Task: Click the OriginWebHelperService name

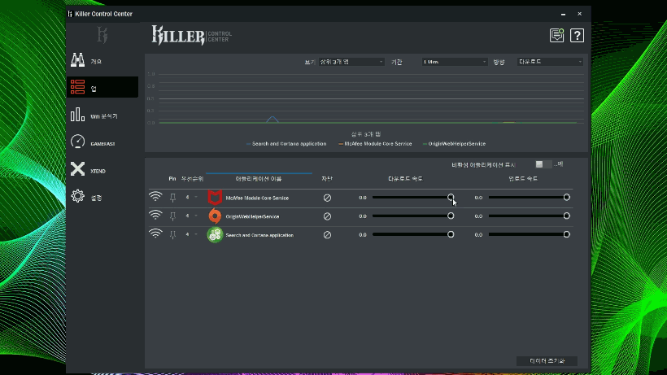Action: [252, 217]
